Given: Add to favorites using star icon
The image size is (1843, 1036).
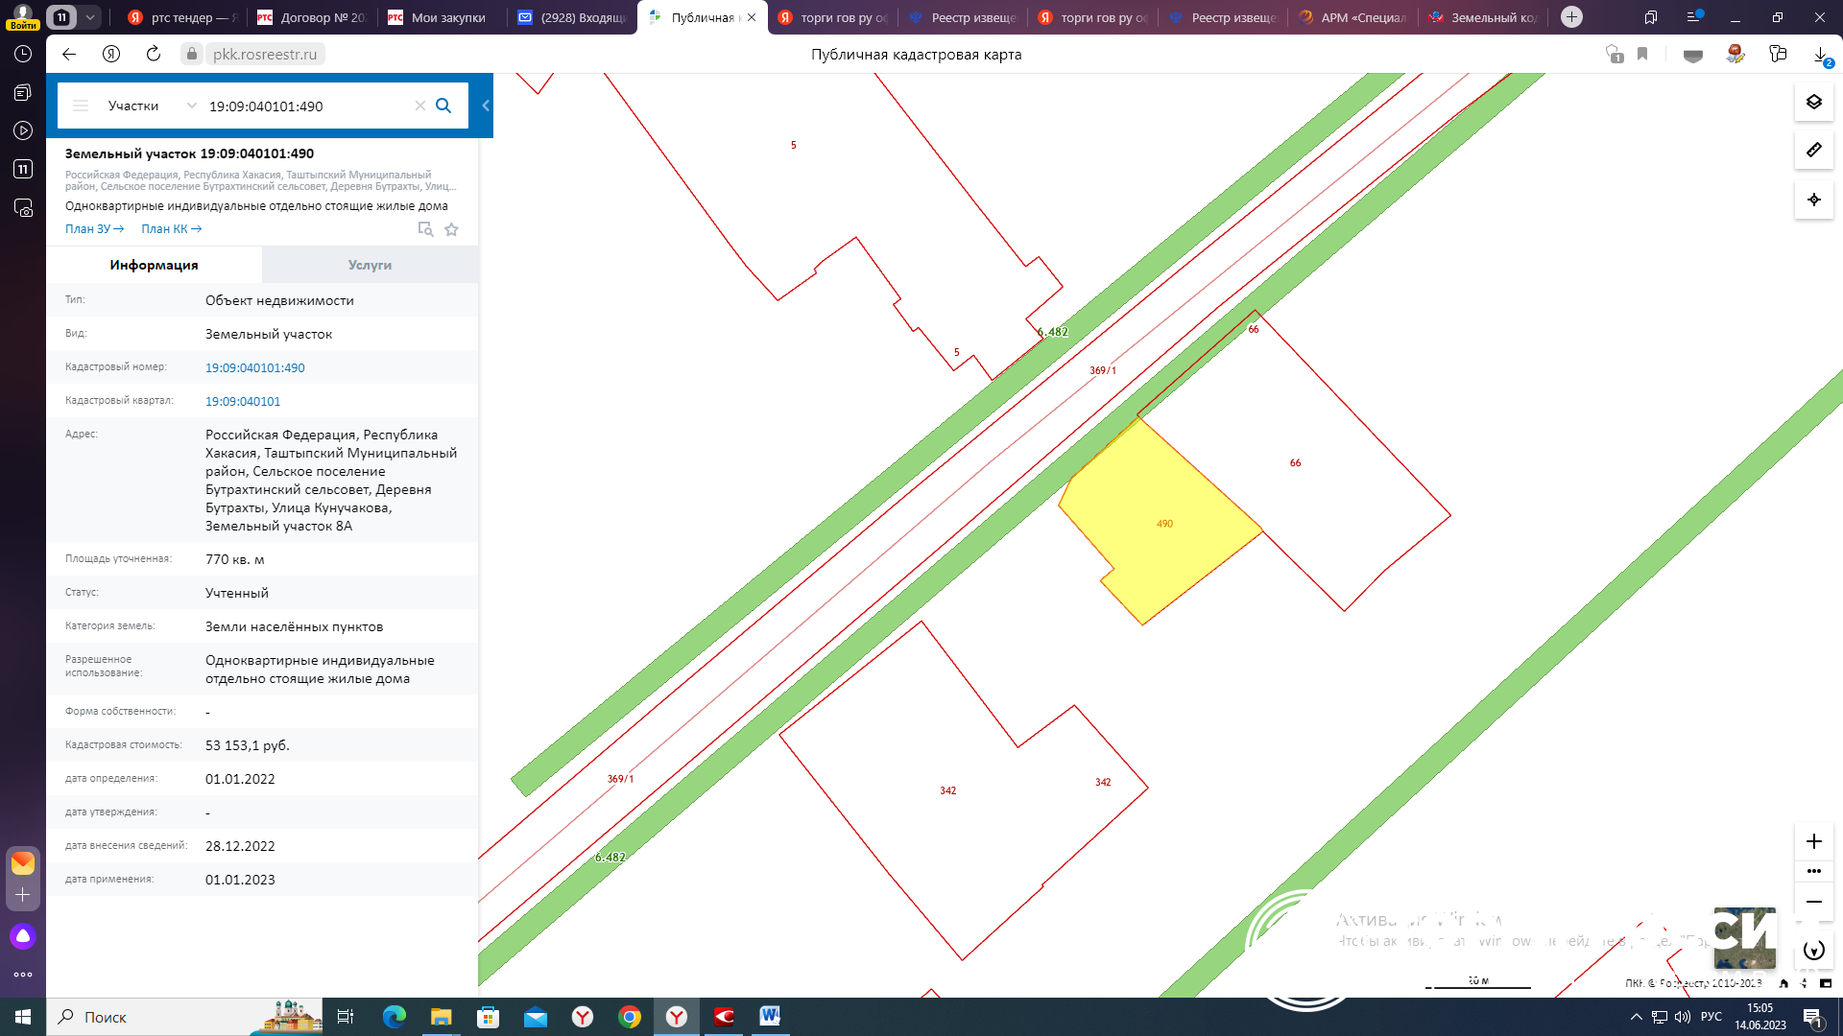Looking at the screenshot, I should (452, 229).
